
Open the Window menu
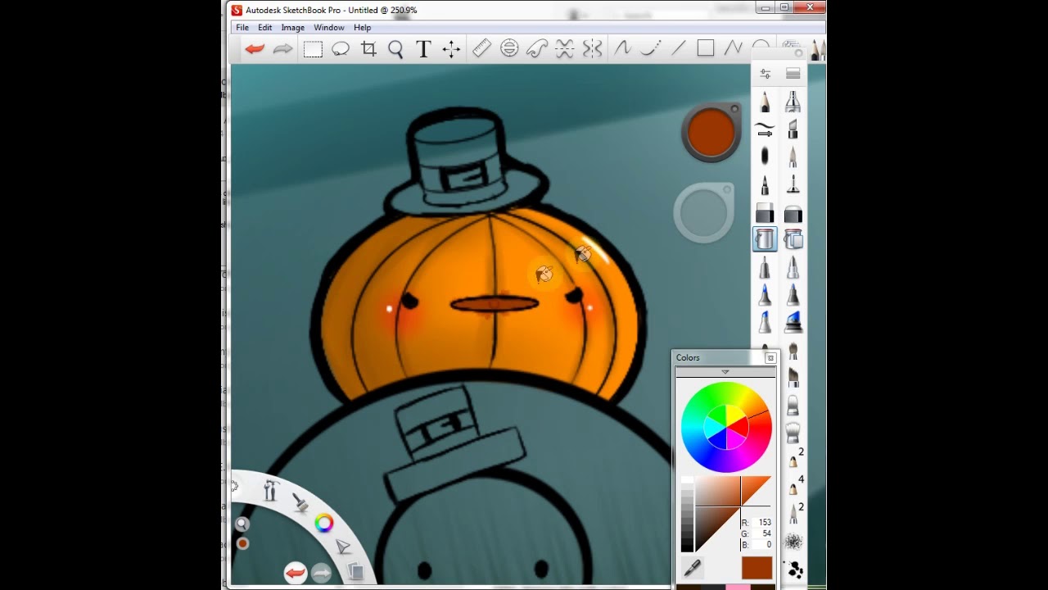329,27
